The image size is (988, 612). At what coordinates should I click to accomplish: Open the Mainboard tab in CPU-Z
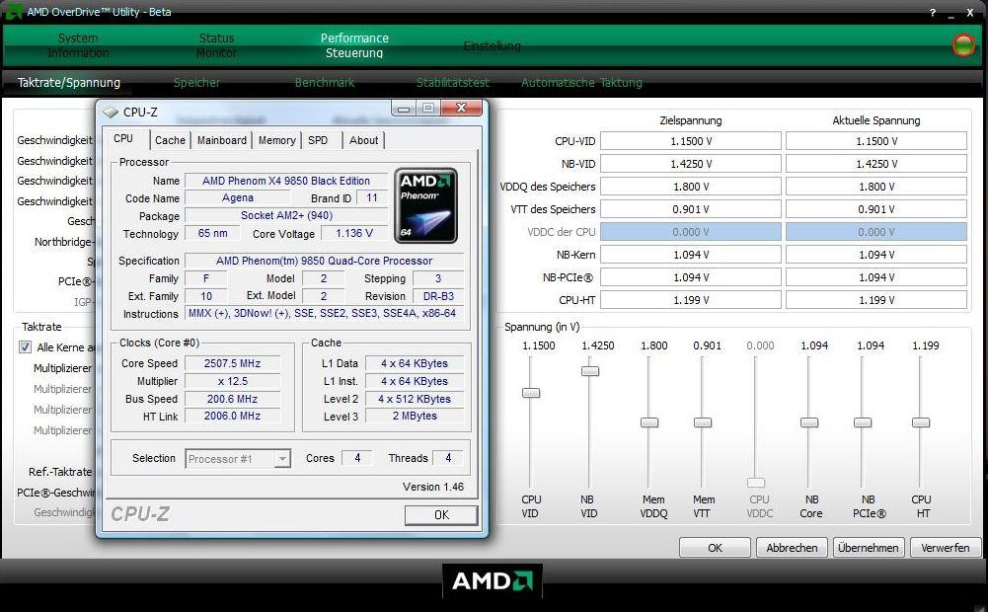pos(222,140)
